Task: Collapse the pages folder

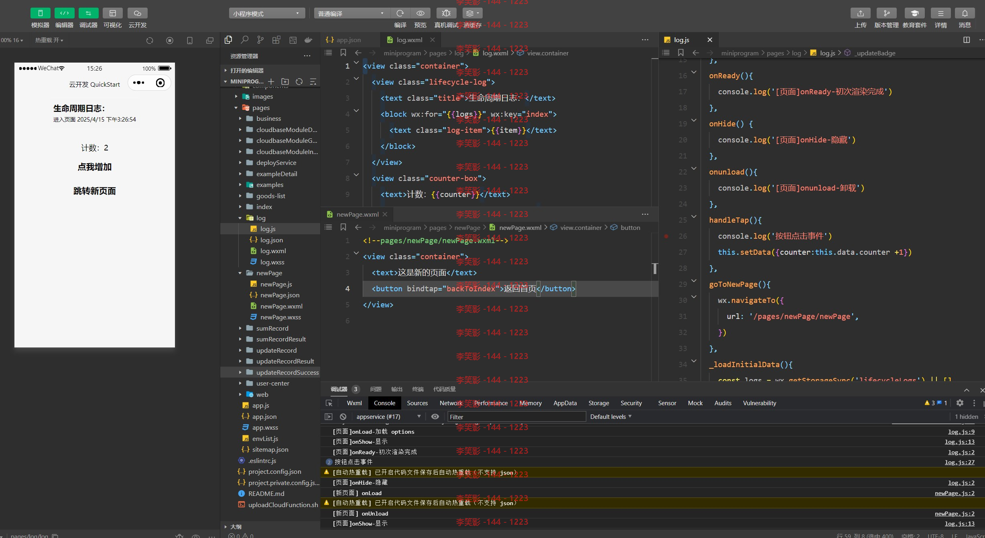Action: click(236, 108)
